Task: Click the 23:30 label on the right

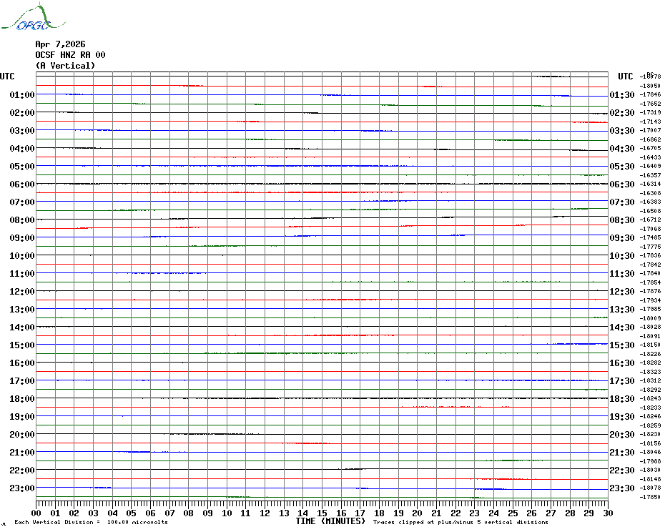Action: coord(622,488)
